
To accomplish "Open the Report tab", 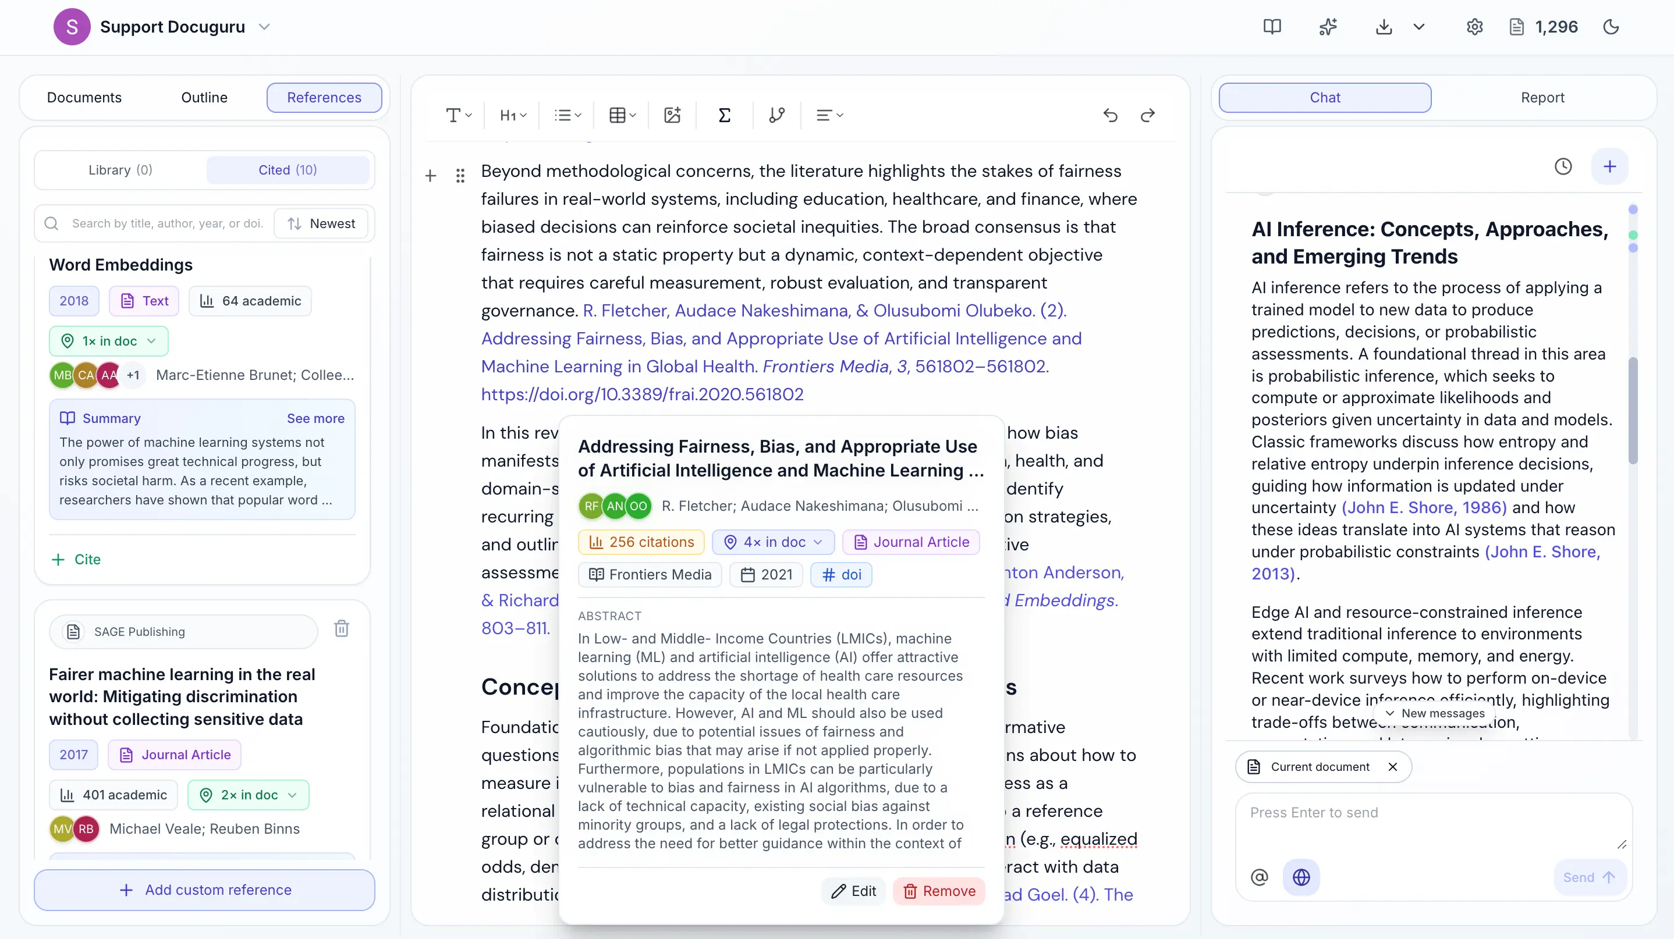I will click(1541, 97).
